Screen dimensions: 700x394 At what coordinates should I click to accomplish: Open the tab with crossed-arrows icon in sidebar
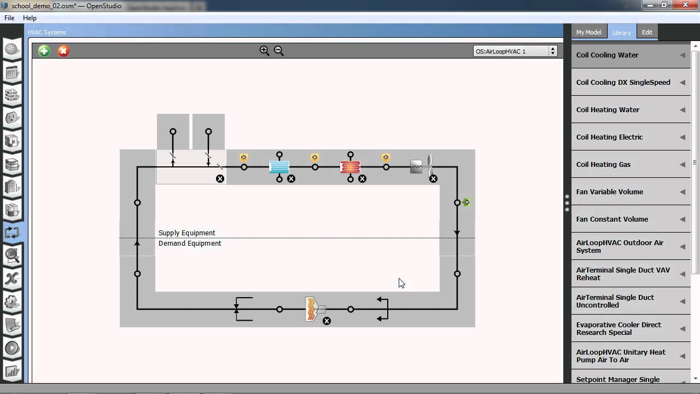point(12,279)
